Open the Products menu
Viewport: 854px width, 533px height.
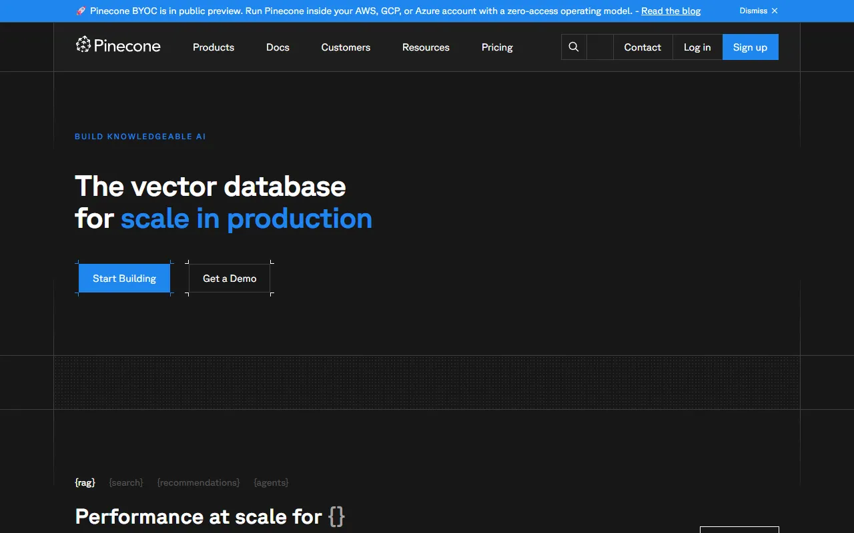(213, 47)
